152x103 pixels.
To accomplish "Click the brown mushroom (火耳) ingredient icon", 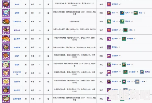I will (125, 30).
